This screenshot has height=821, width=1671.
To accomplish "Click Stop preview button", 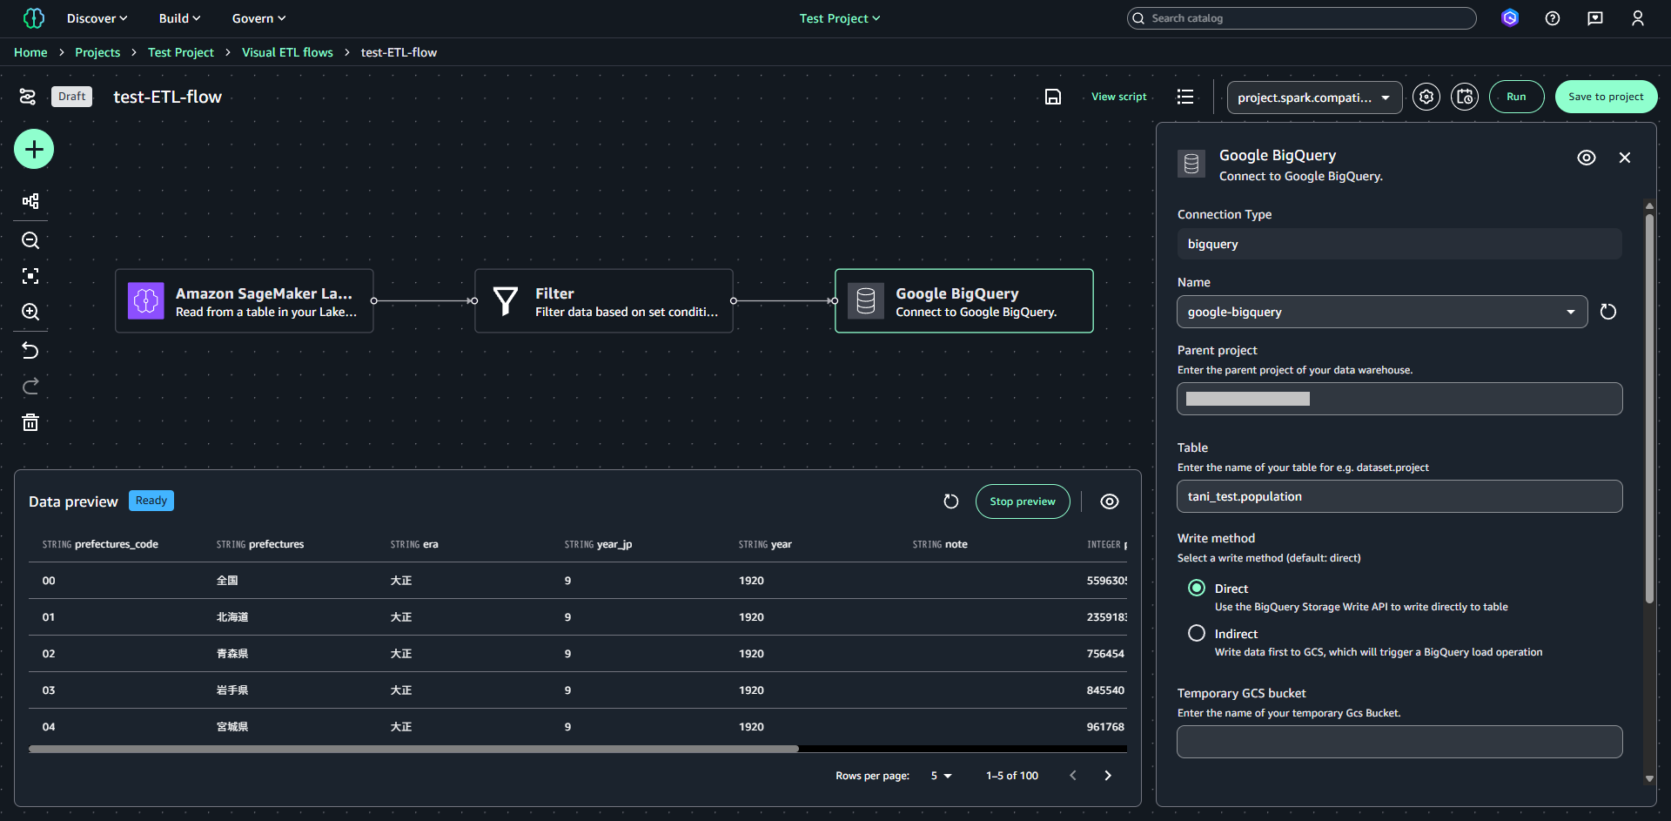I will click(1023, 501).
